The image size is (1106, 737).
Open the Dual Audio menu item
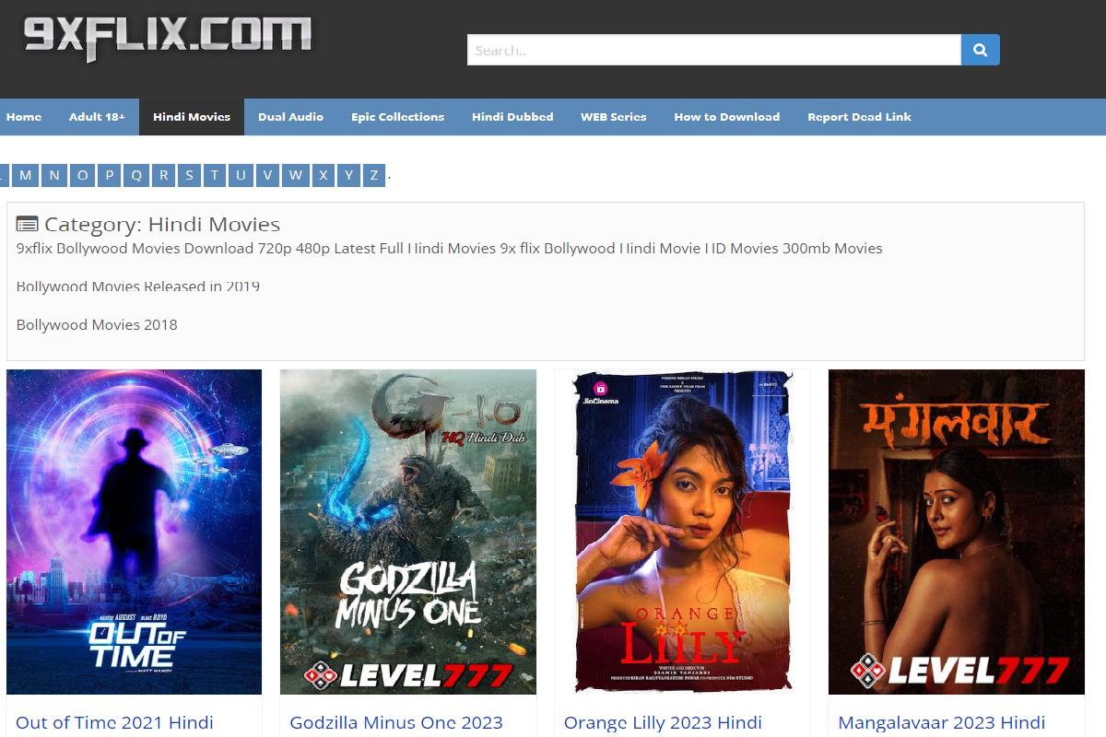(x=290, y=117)
